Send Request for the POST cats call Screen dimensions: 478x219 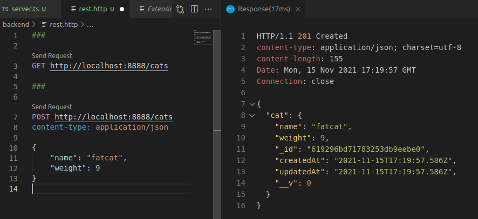pos(52,107)
